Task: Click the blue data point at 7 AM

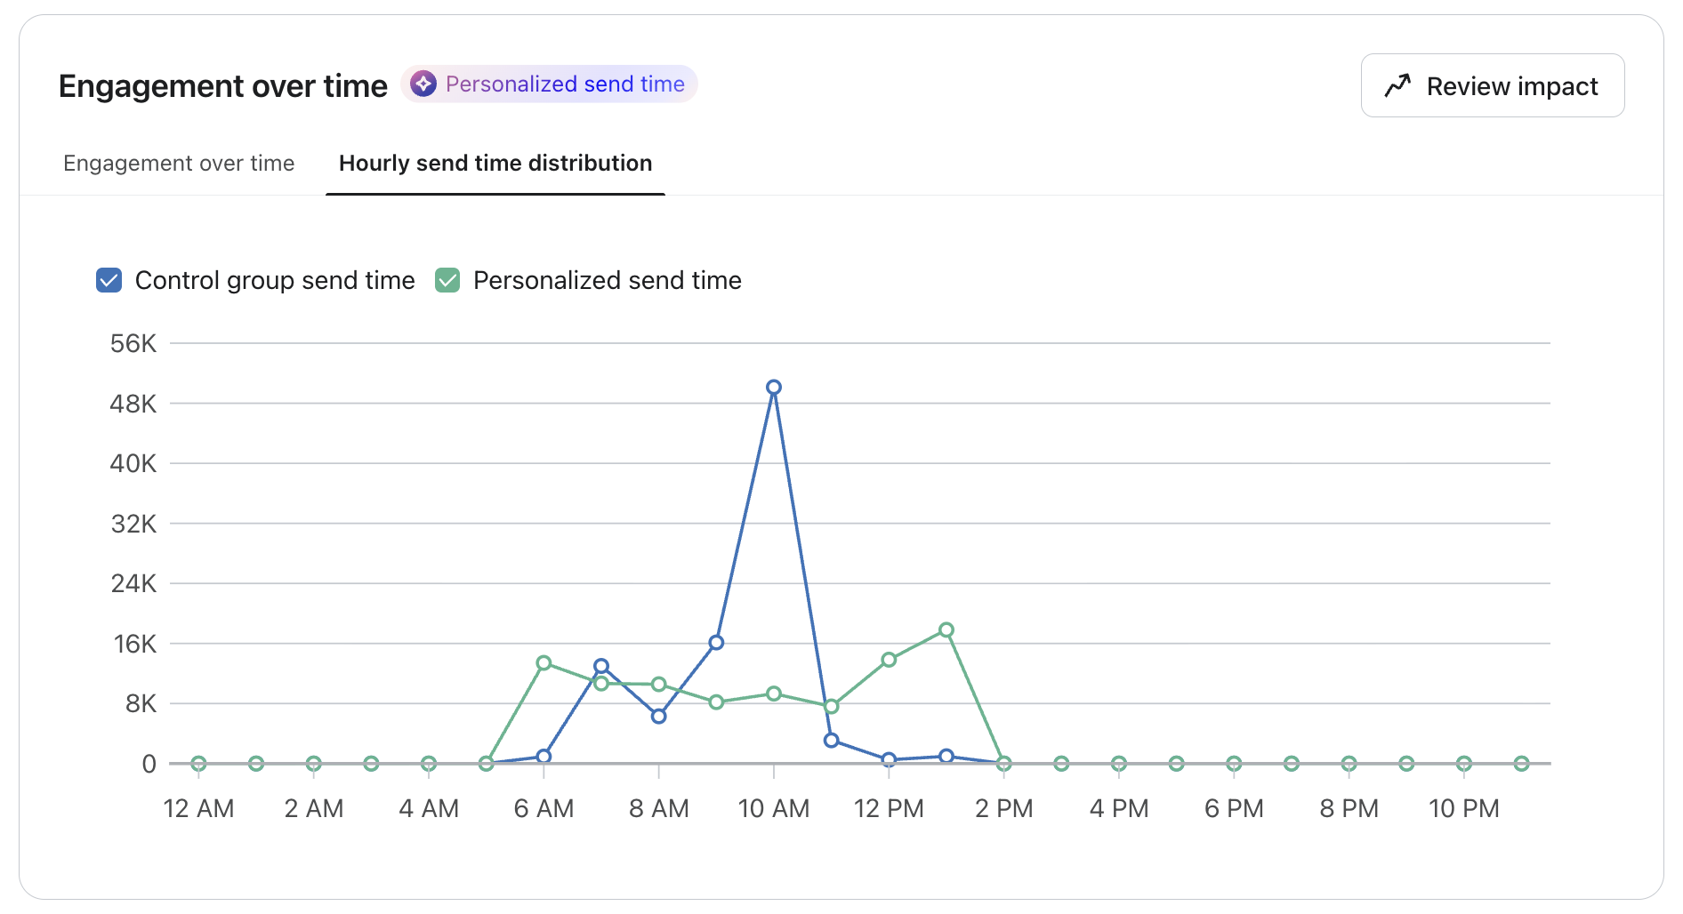Action: [x=601, y=666]
